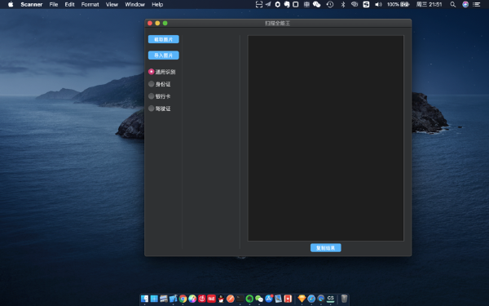Open the Help menu
489x306 pixels.
point(157,4)
